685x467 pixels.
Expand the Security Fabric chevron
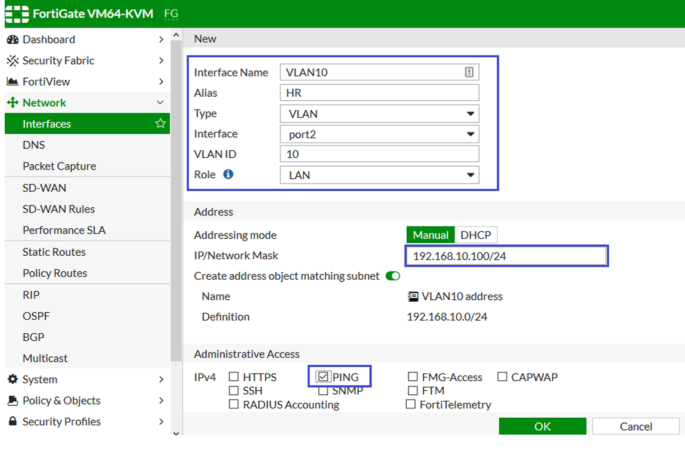pyautogui.click(x=161, y=60)
